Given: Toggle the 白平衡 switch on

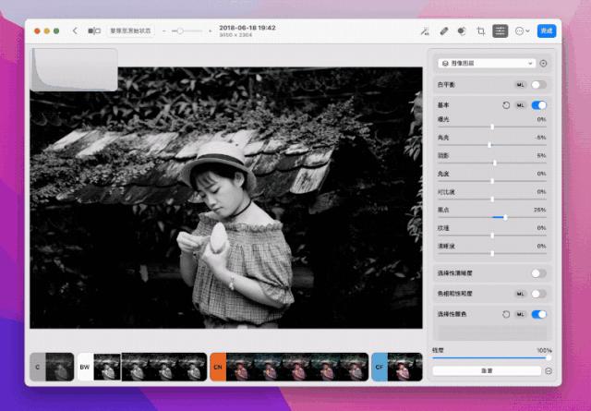Looking at the screenshot, I should click(x=538, y=84).
